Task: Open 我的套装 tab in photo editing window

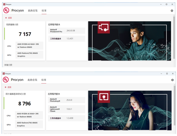Action: (32, 80)
